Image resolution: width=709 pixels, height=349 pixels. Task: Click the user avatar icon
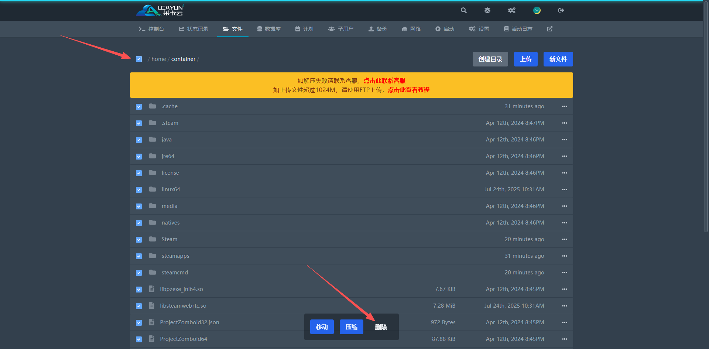coord(537,10)
